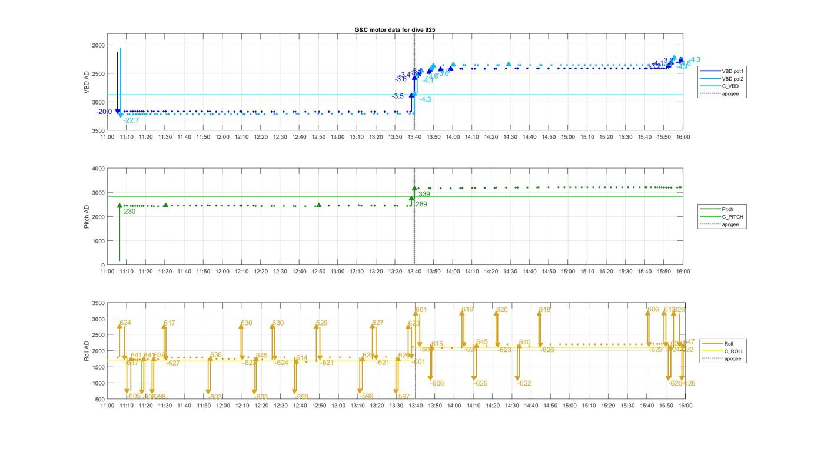Click the green triangle marker at 12:50 in Pitch plot
824x449 pixels.
pos(318,205)
